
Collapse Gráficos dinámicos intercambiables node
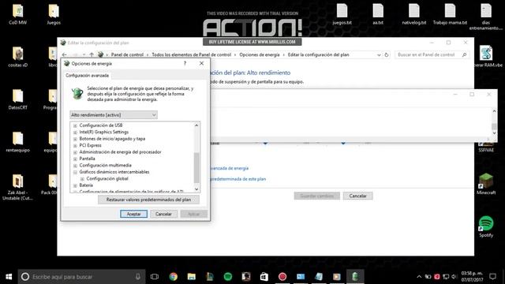[75, 172]
